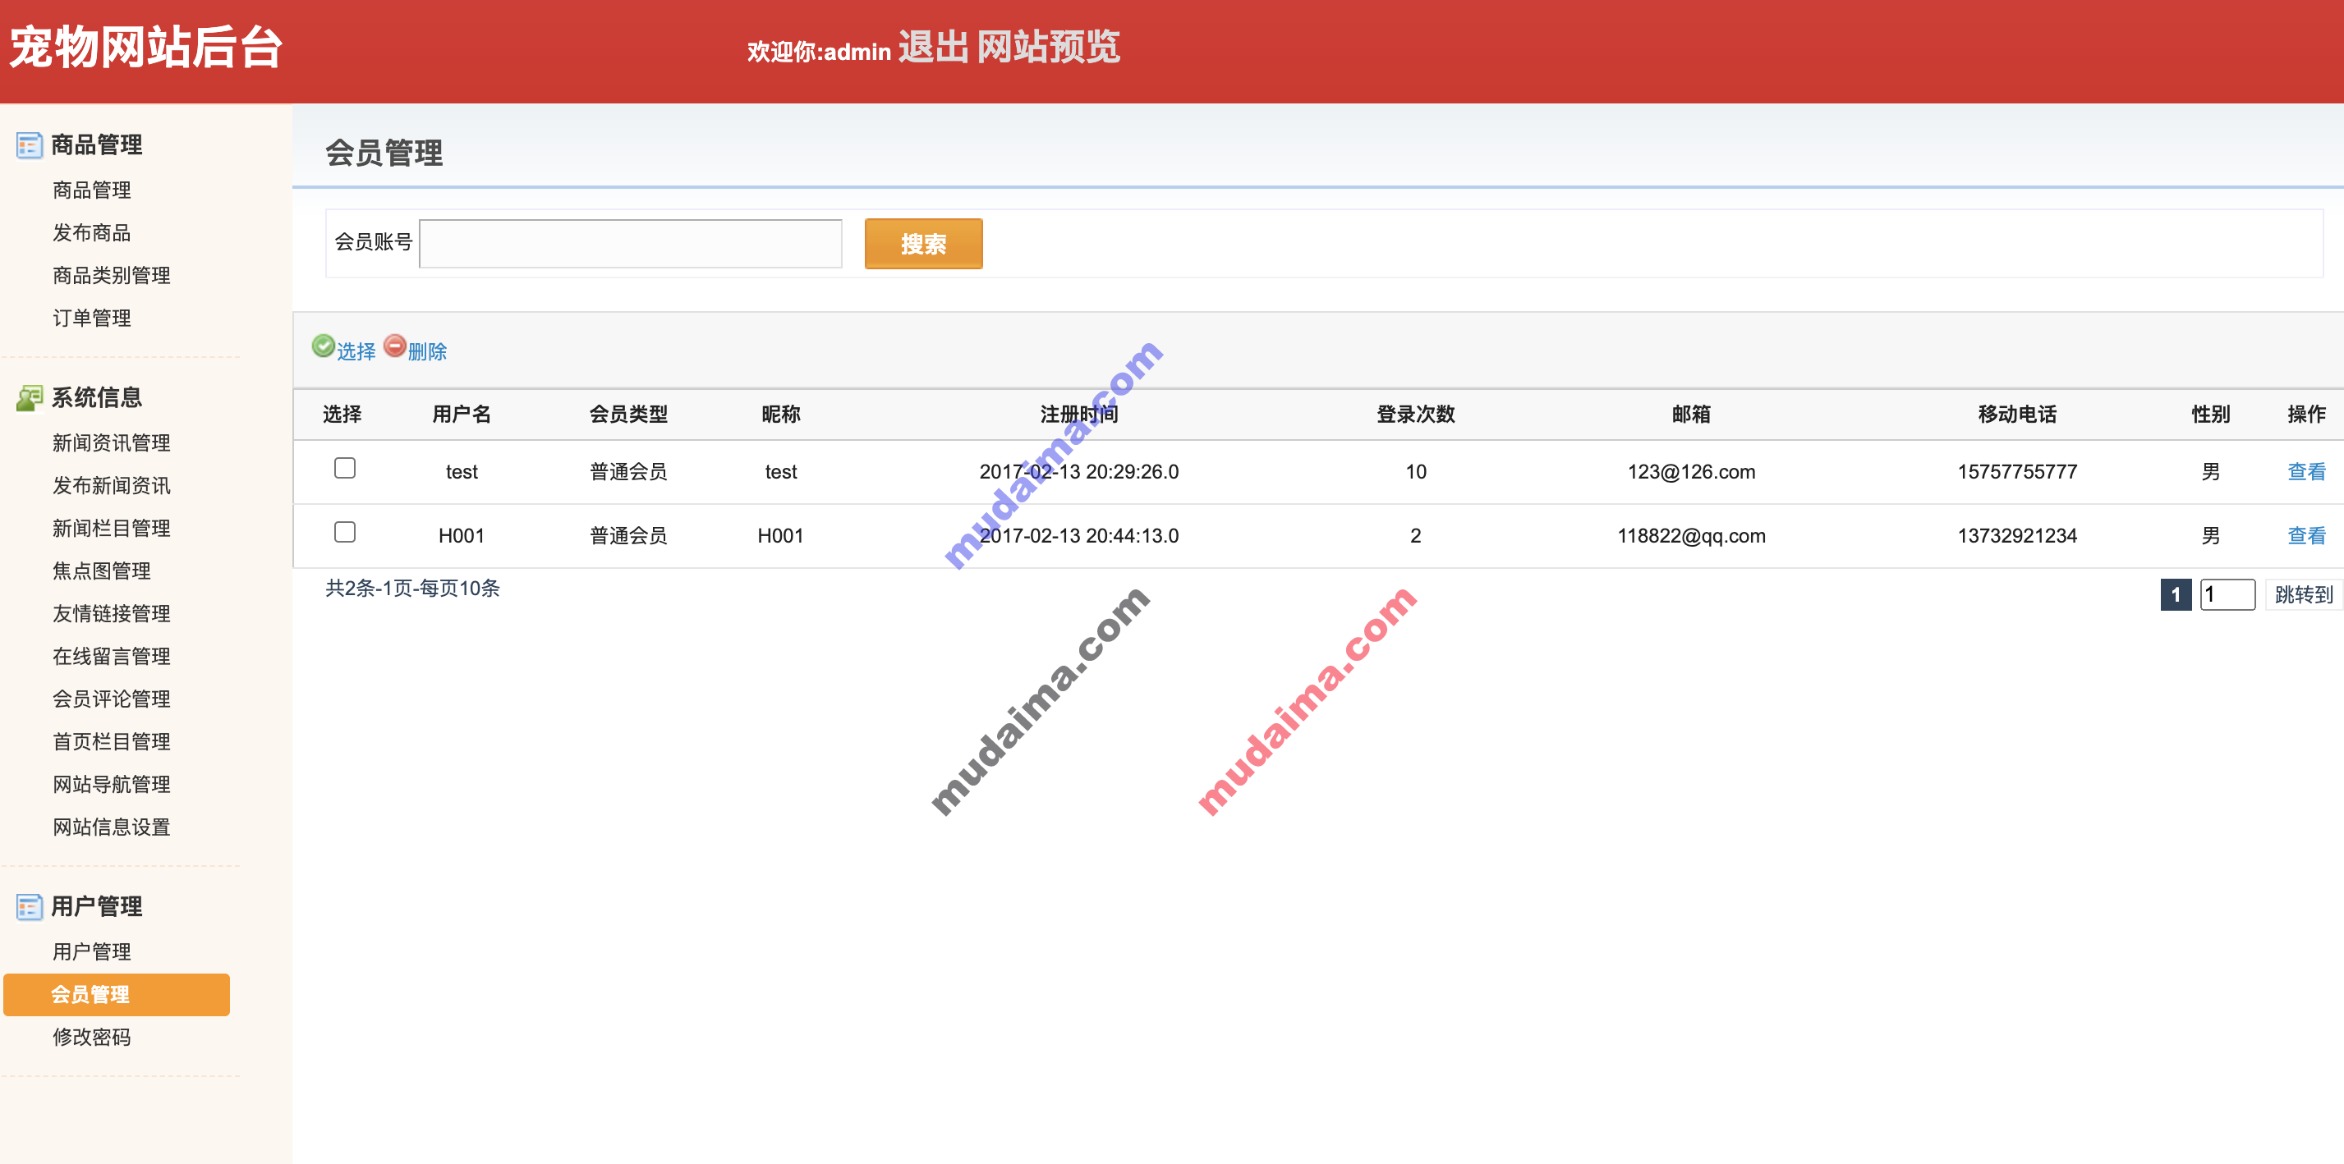Tick the checkbox for user test
2344x1164 pixels.
point(345,469)
